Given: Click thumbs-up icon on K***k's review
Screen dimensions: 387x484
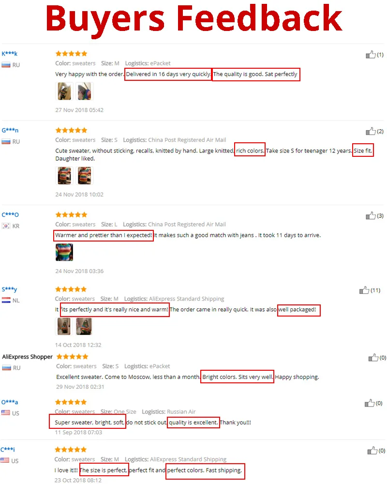Looking at the screenshot, I should 371,55.
